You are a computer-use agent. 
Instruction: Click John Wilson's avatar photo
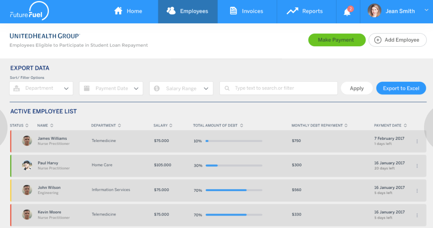click(27, 190)
